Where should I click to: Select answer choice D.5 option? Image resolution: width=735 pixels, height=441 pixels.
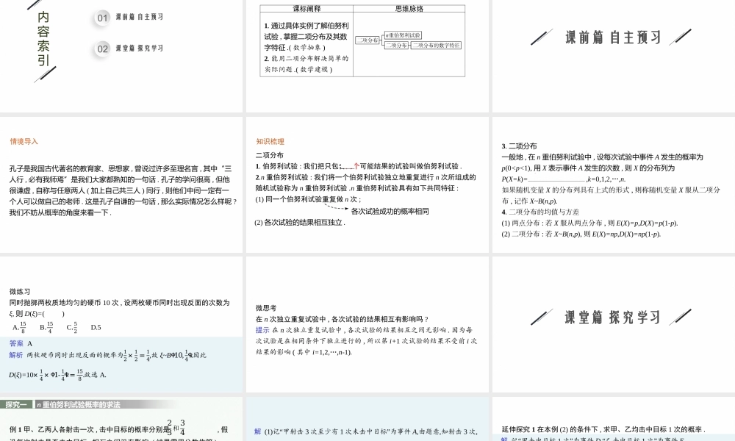tap(96, 326)
